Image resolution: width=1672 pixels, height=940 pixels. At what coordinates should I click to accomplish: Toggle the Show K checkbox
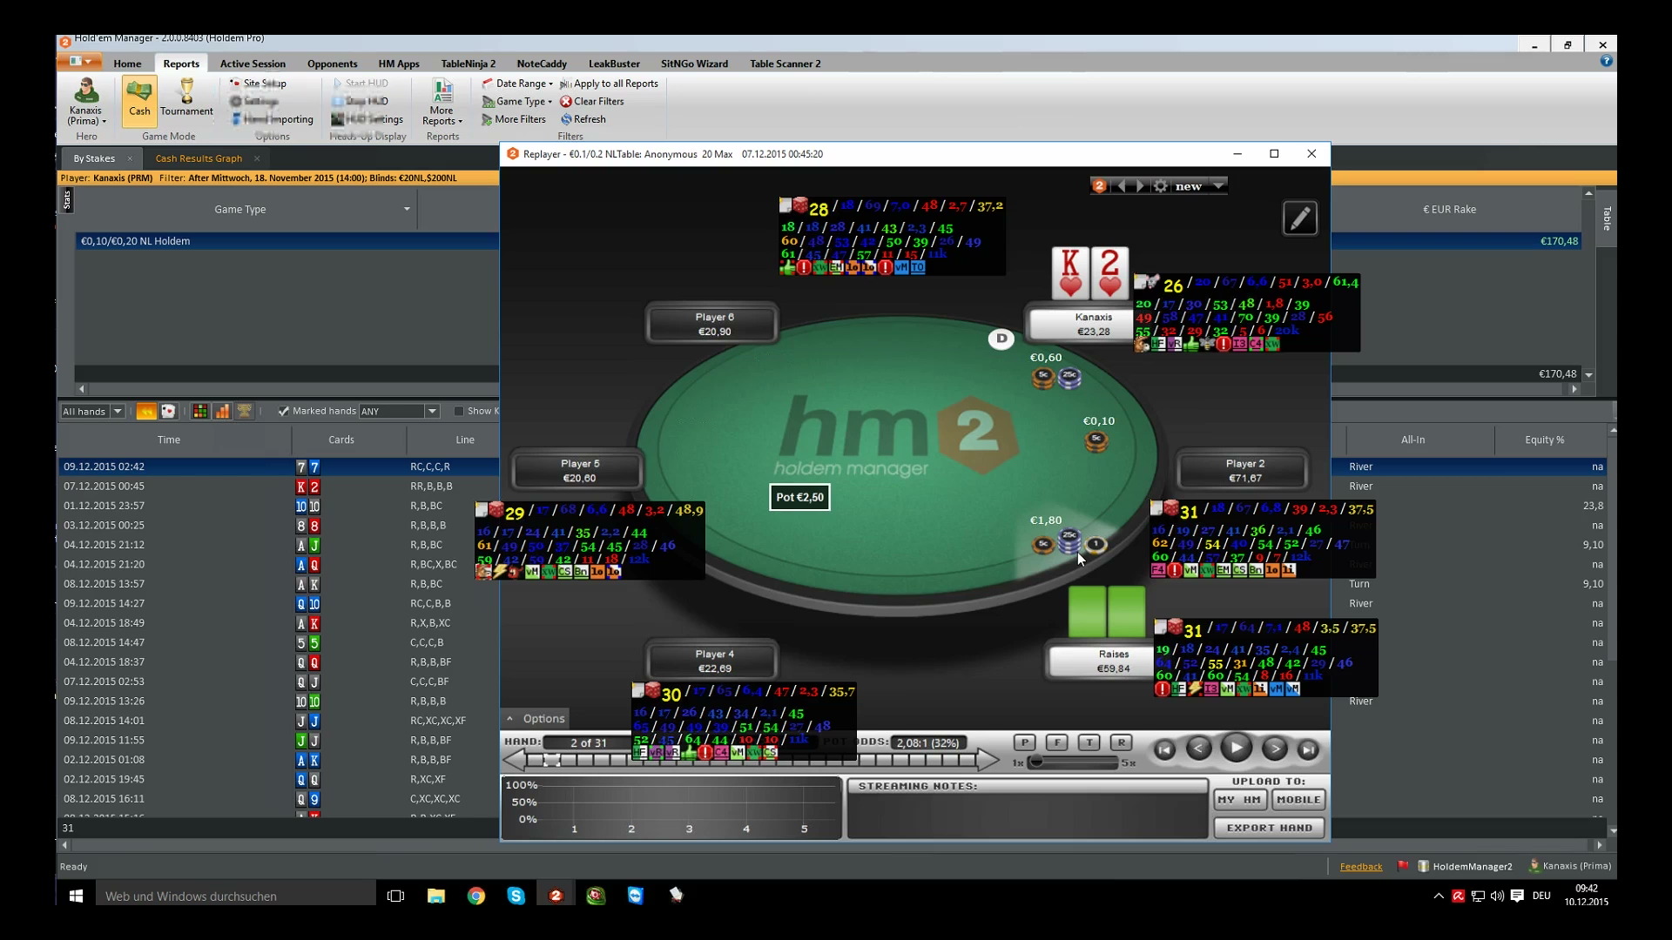click(x=459, y=411)
